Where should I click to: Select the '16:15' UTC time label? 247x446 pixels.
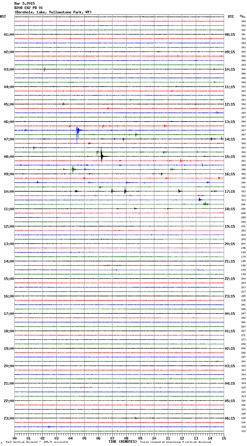point(230,174)
